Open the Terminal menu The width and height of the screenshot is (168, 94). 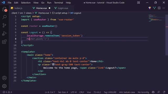pos(59,3)
